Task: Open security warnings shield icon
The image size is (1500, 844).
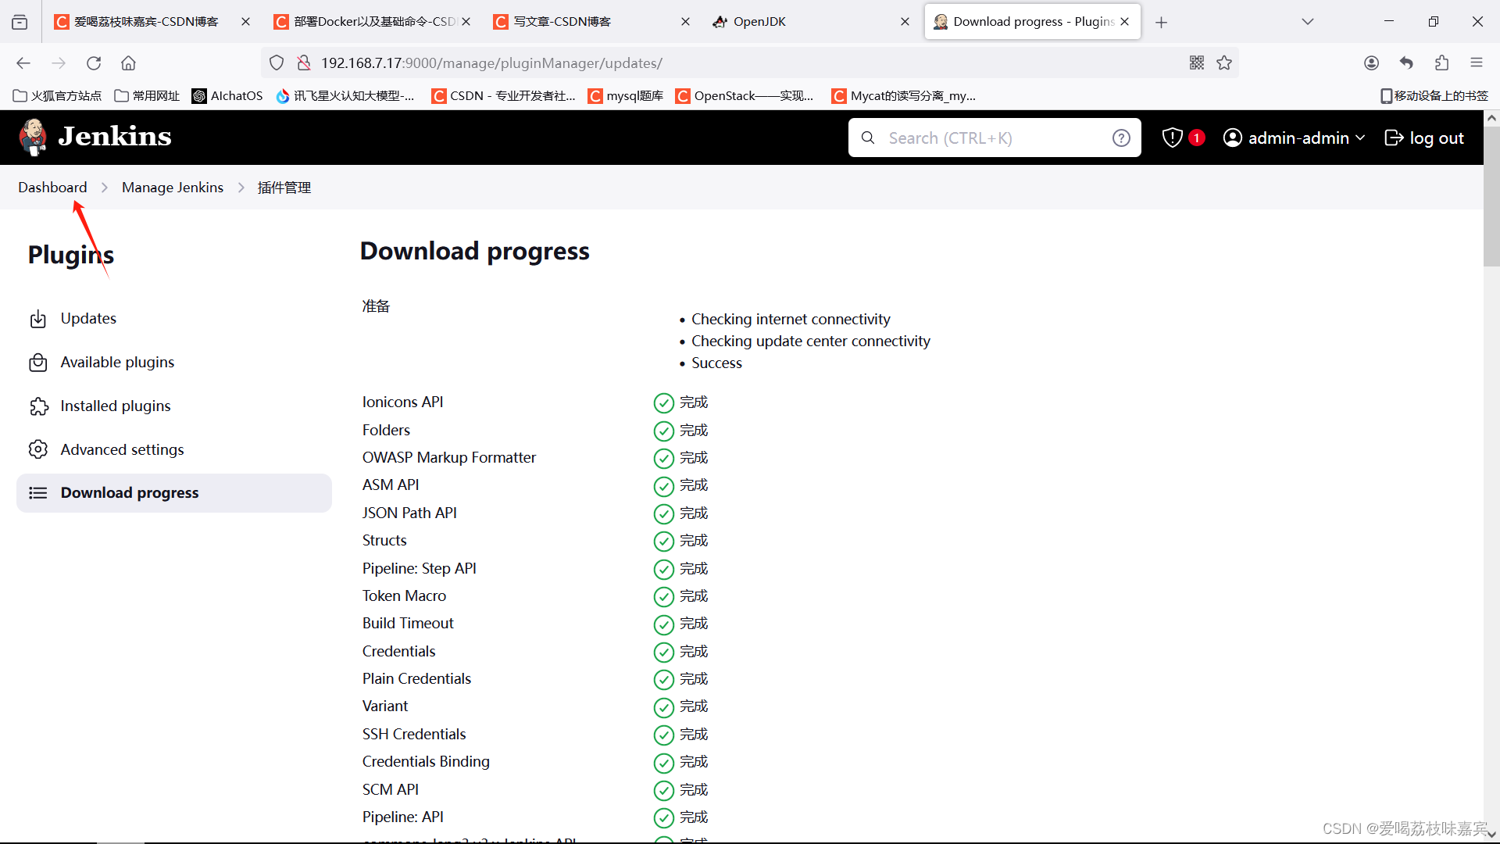Action: point(1172,138)
